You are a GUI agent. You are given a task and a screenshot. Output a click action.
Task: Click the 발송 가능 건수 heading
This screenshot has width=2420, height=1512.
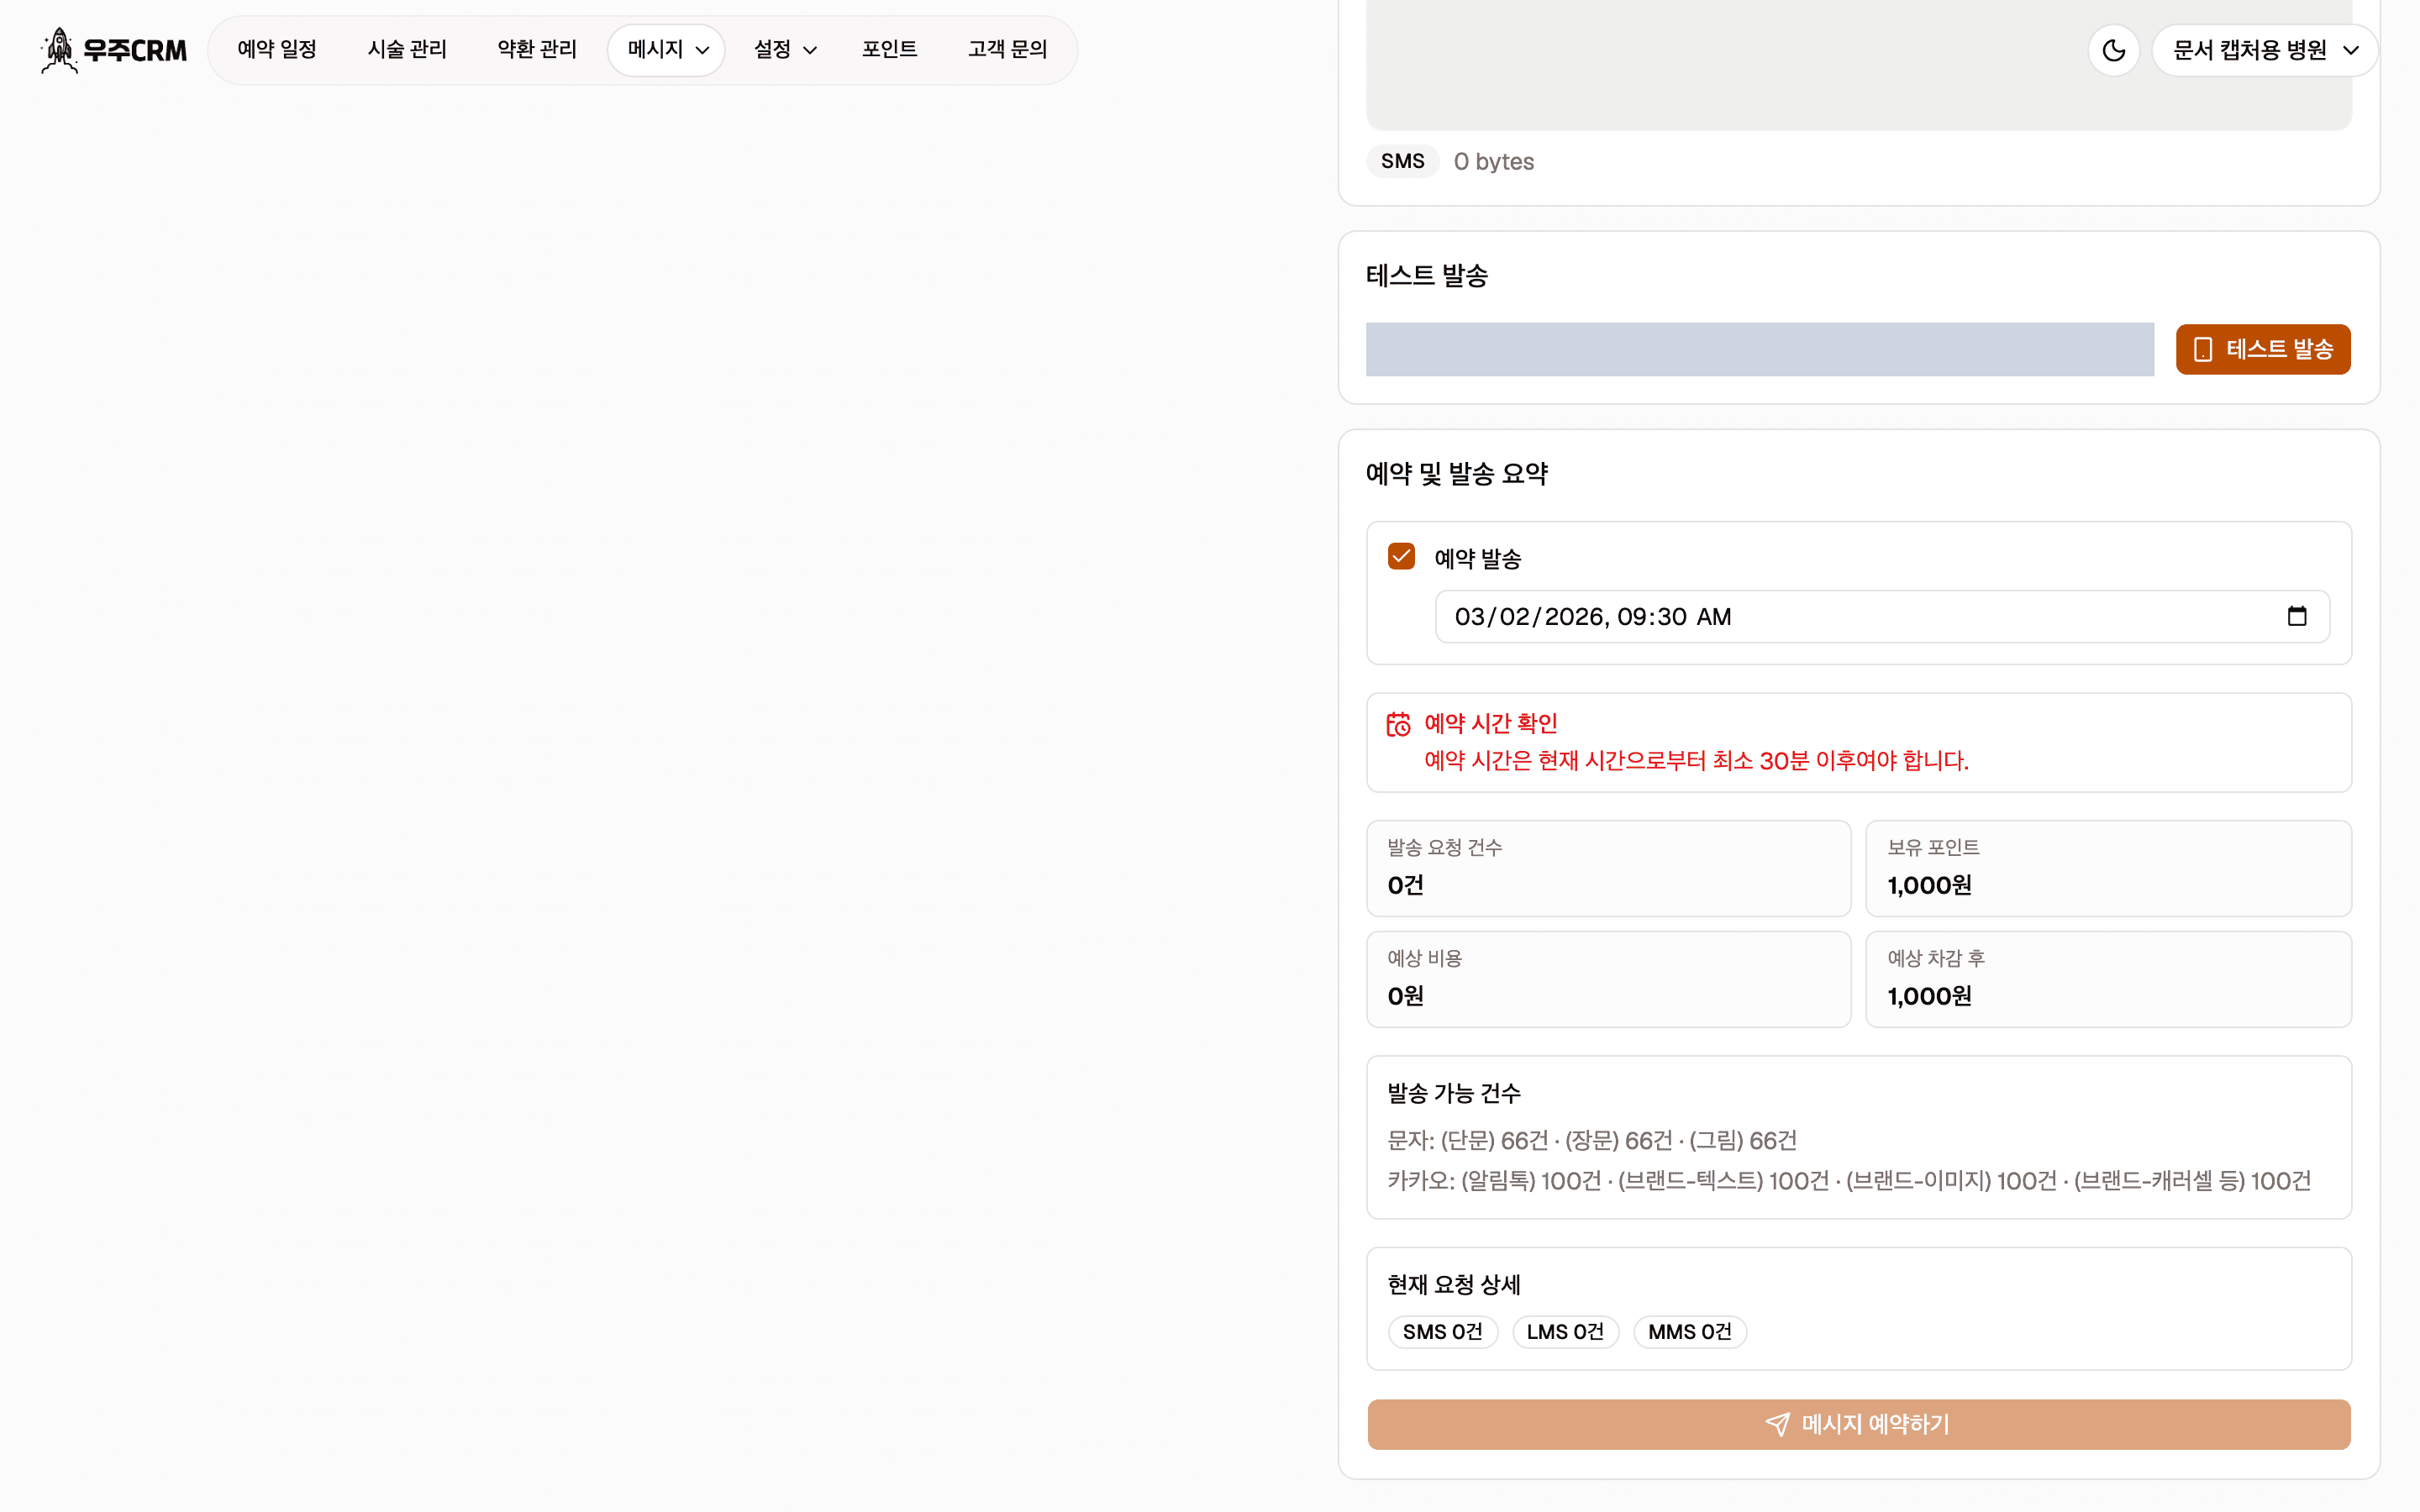click(1454, 1093)
